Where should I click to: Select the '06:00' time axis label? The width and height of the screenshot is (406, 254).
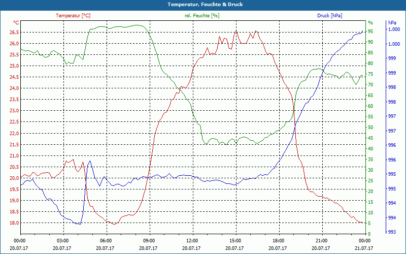click(x=107, y=240)
